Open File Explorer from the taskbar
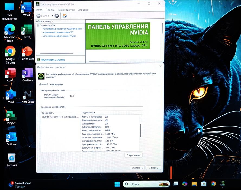241x190 pixels. pyautogui.click(x=194, y=184)
